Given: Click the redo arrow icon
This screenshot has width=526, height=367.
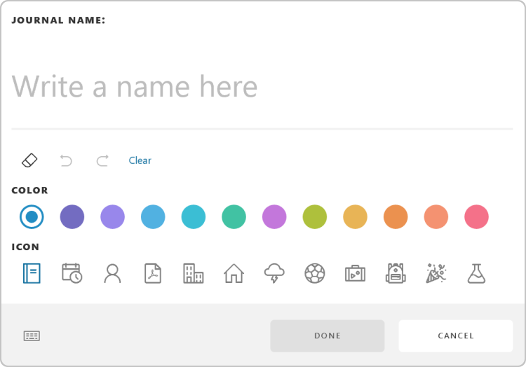Looking at the screenshot, I should tap(102, 160).
